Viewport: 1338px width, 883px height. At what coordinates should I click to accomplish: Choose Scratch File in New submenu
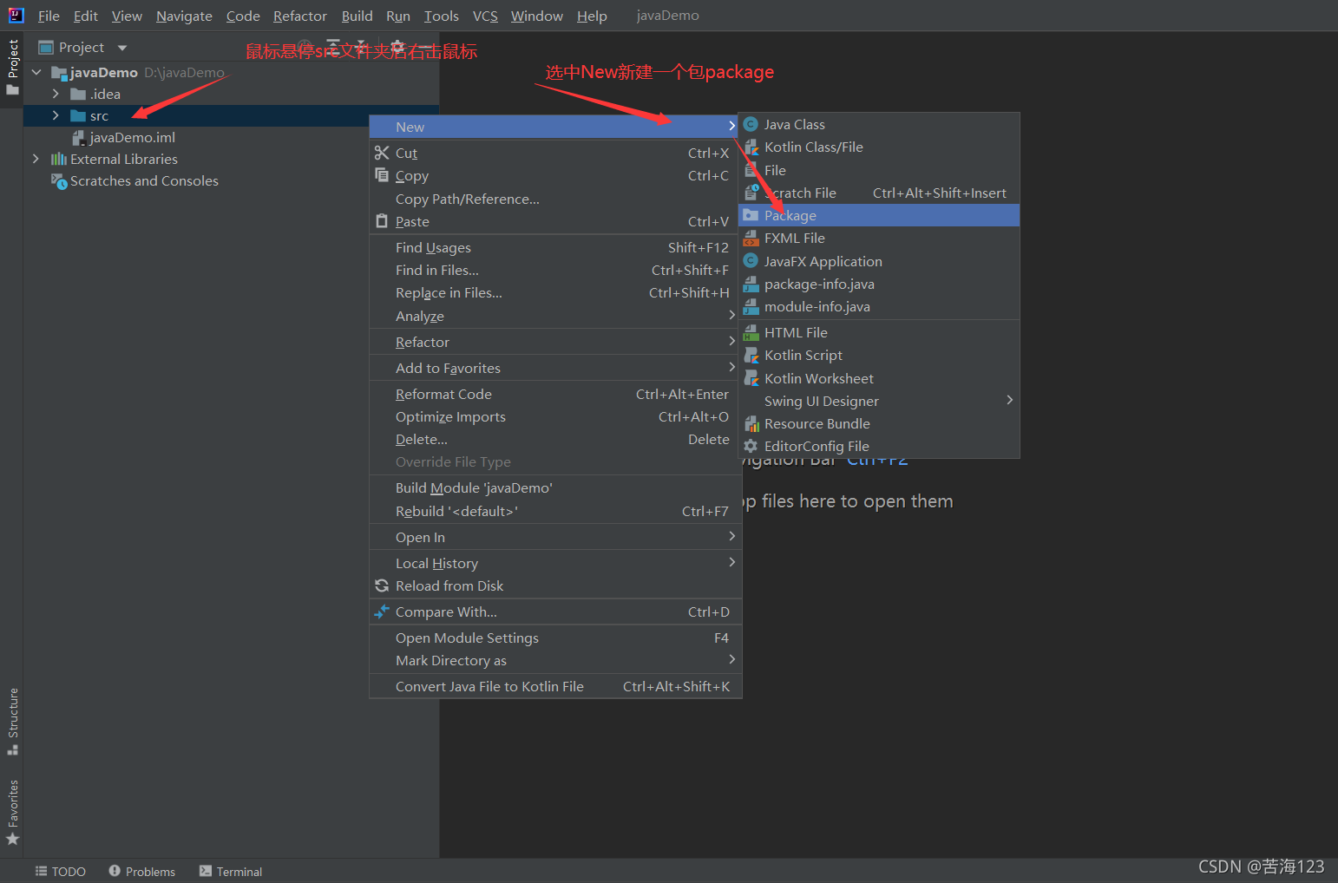(x=879, y=193)
